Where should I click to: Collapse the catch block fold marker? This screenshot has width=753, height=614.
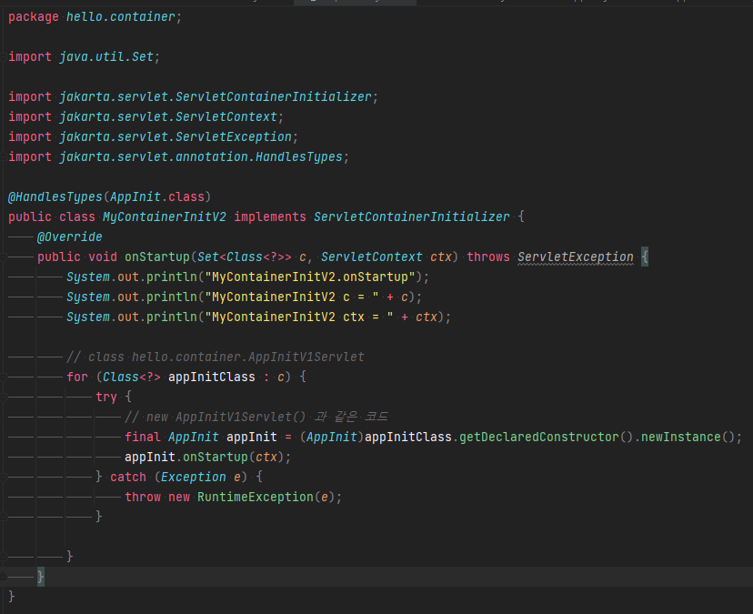(x=3, y=478)
